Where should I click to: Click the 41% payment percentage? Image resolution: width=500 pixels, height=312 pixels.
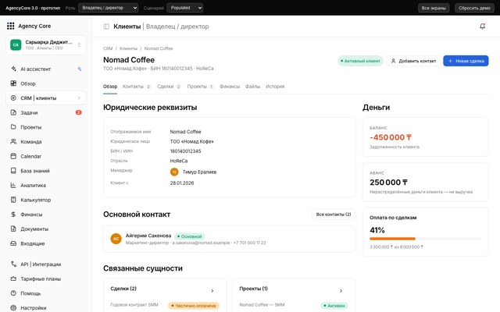point(377,230)
